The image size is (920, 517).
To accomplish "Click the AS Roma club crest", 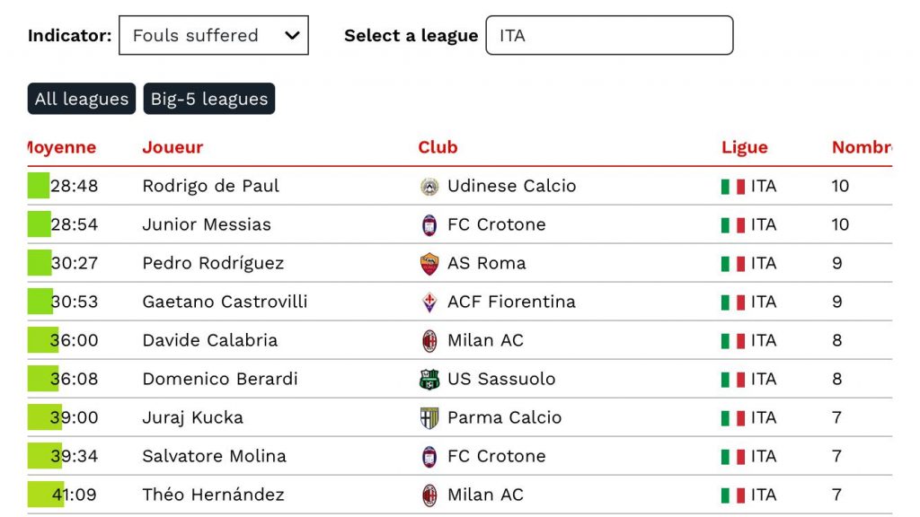I will point(429,264).
